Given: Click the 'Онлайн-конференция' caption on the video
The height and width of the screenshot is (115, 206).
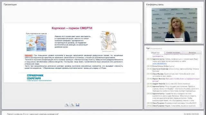Looking at the screenshot, I should click(x=174, y=40).
